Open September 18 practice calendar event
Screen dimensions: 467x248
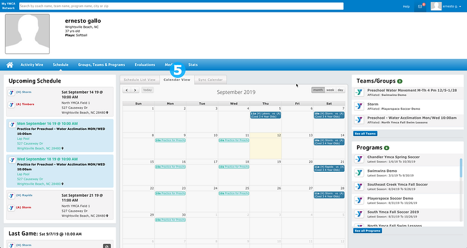pyautogui.click(x=234, y=167)
